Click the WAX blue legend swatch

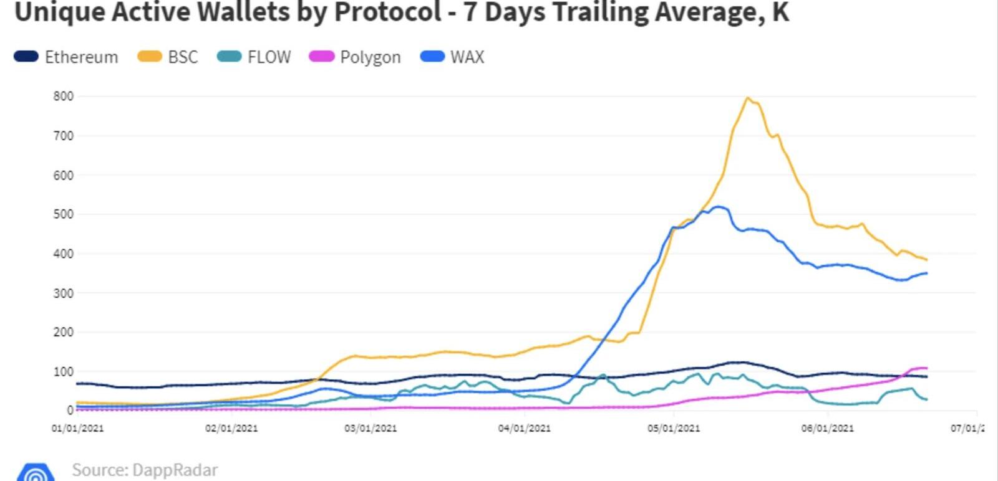[x=432, y=57]
